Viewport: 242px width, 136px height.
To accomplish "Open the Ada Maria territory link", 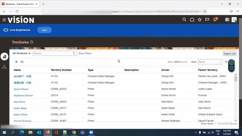I will click(19, 102).
